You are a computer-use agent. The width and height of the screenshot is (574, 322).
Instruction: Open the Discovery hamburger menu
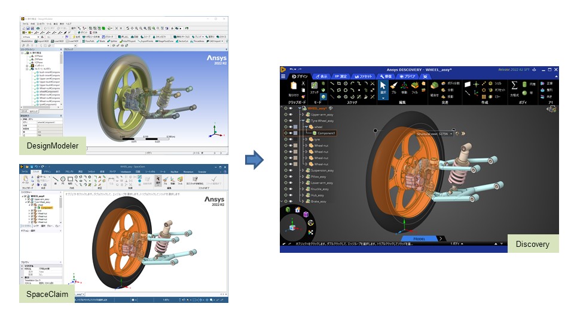[283, 76]
